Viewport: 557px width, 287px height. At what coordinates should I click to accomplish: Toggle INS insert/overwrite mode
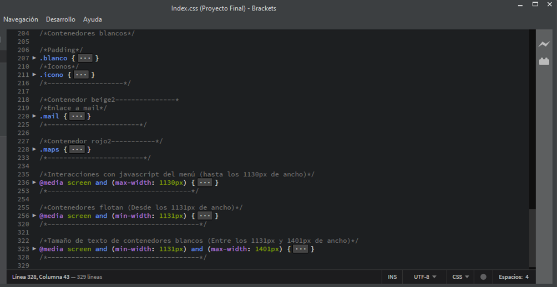pyautogui.click(x=392, y=277)
